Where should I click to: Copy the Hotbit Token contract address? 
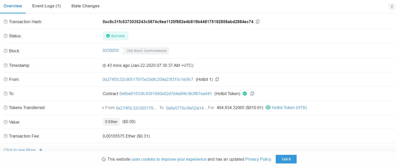(x=252, y=94)
